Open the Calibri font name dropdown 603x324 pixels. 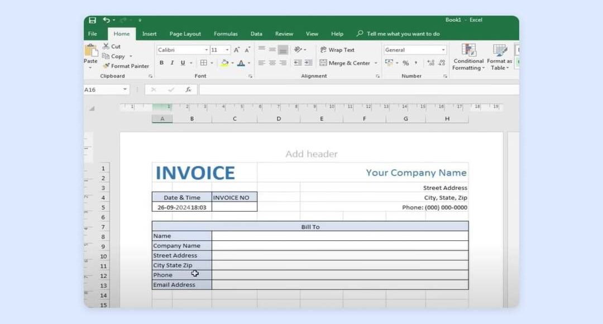(206, 50)
